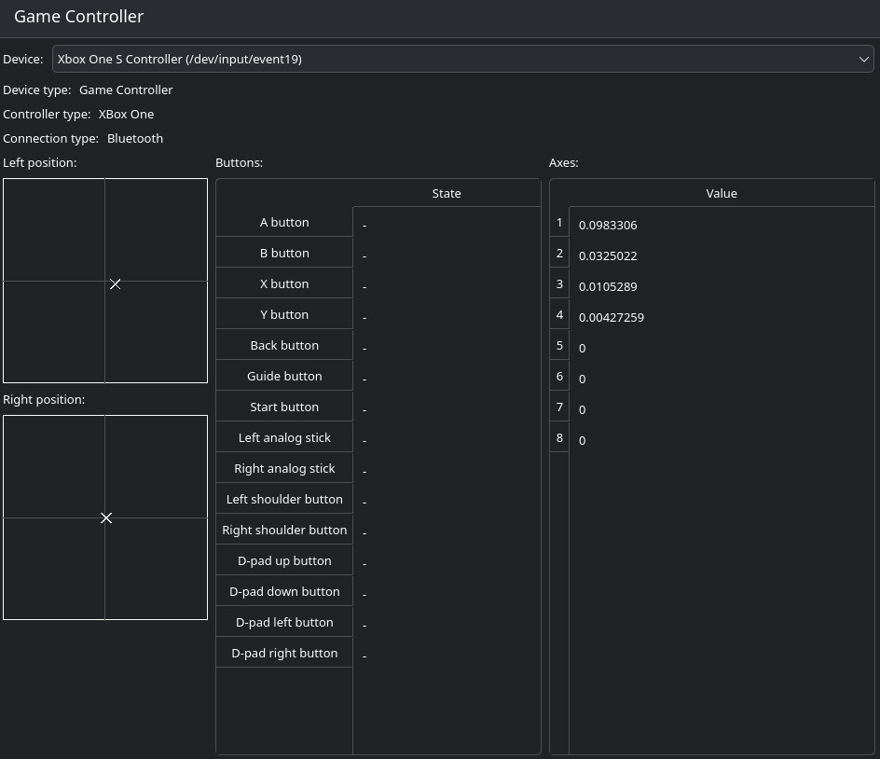Click the right stick position cross marker
Image resolution: width=880 pixels, height=759 pixels.
(x=106, y=517)
